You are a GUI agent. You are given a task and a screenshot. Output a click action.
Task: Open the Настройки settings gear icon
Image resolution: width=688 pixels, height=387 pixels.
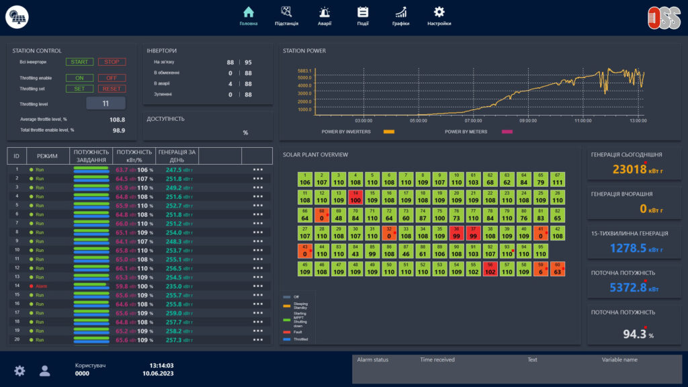point(439,13)
